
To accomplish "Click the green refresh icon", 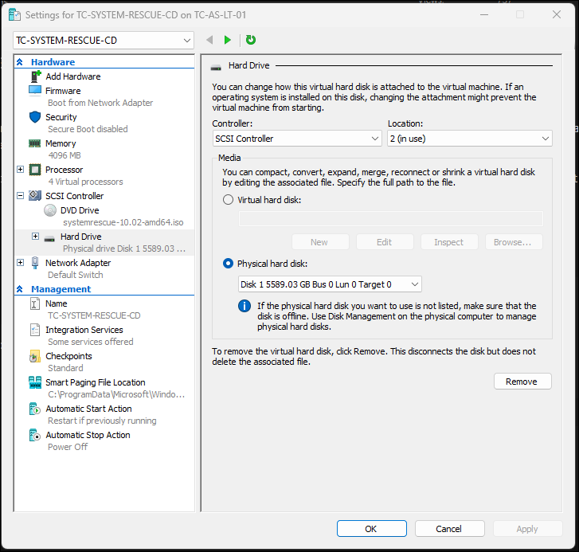I will coord(251,40).
